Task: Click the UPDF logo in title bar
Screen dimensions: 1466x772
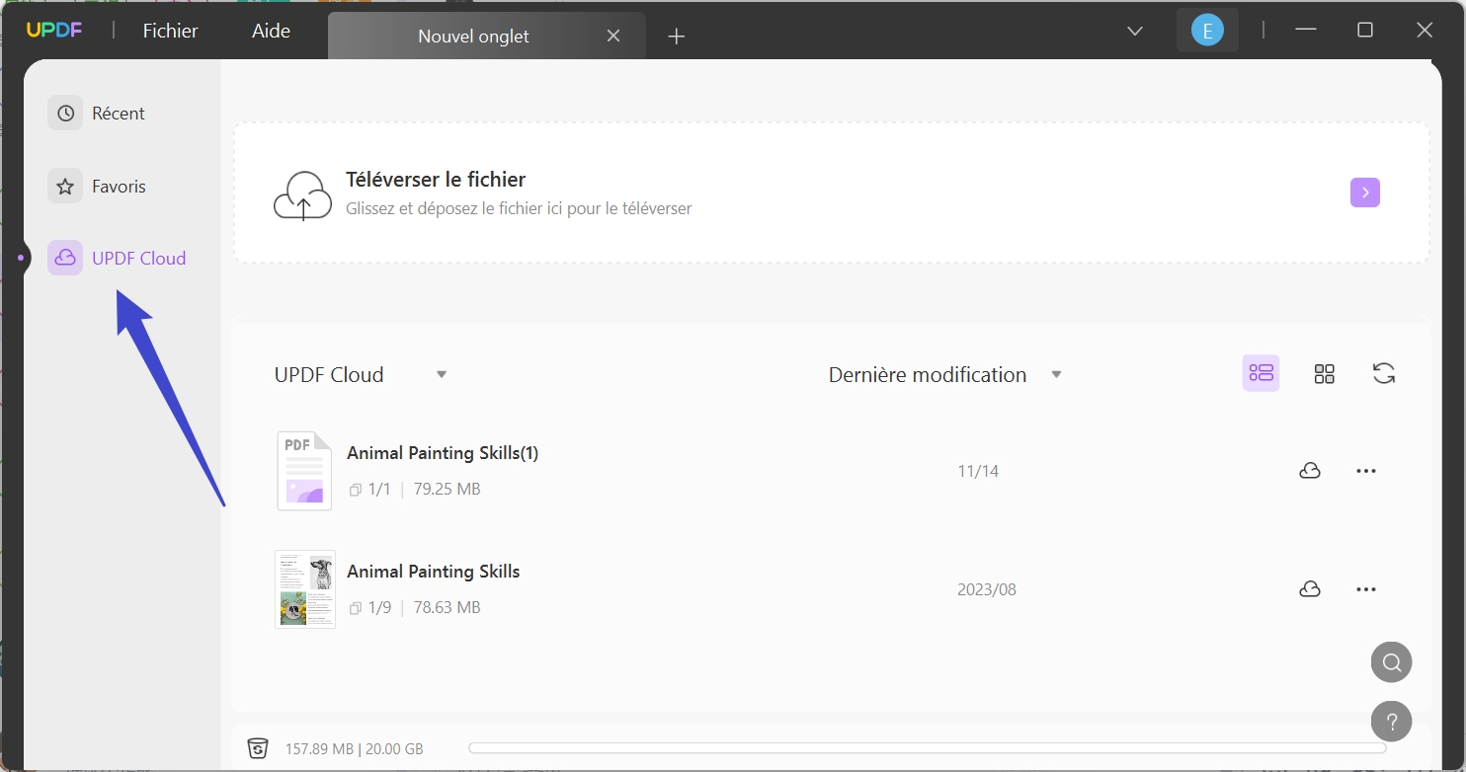Action: pyautogui.click(x=54, y=31)
